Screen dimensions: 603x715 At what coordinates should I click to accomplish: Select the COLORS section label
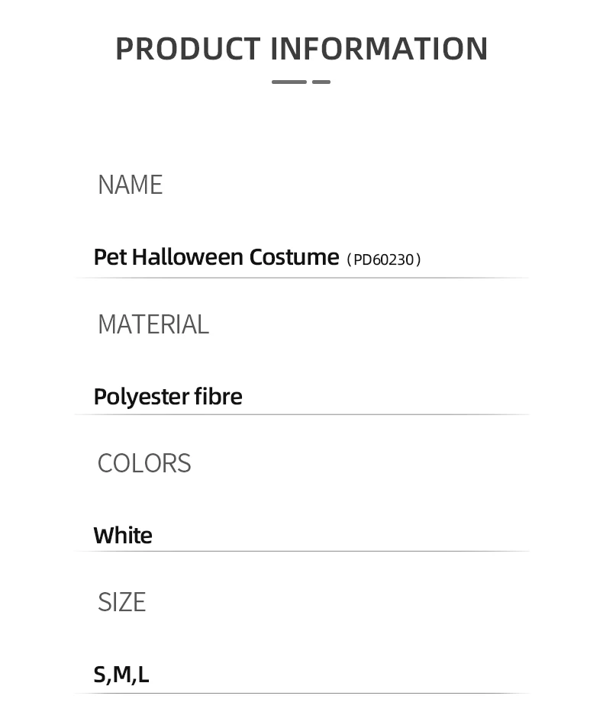pyautogui.click(x=144, y=463)
